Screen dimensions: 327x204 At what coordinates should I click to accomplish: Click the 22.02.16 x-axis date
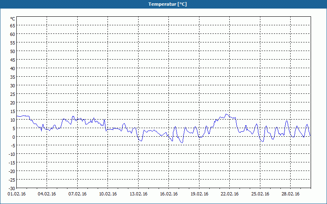[x=229, y=194]
